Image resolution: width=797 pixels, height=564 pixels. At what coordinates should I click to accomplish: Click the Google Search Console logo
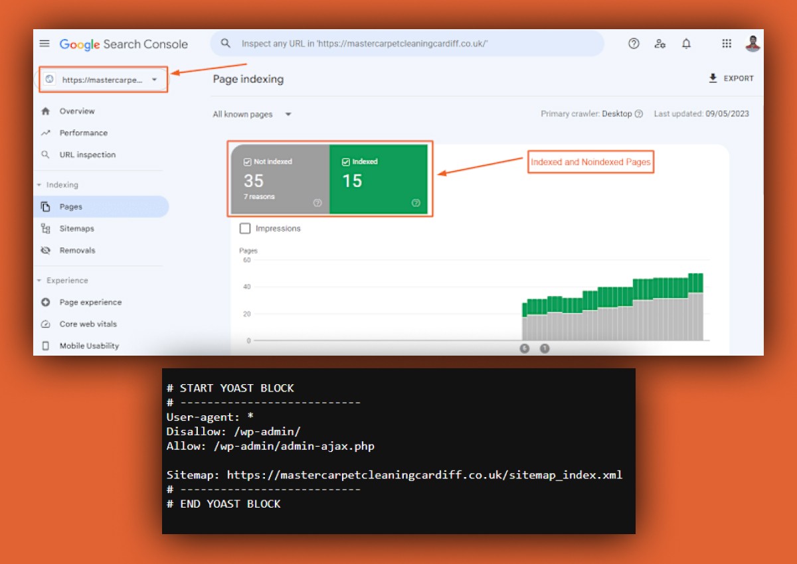point(124,44)
